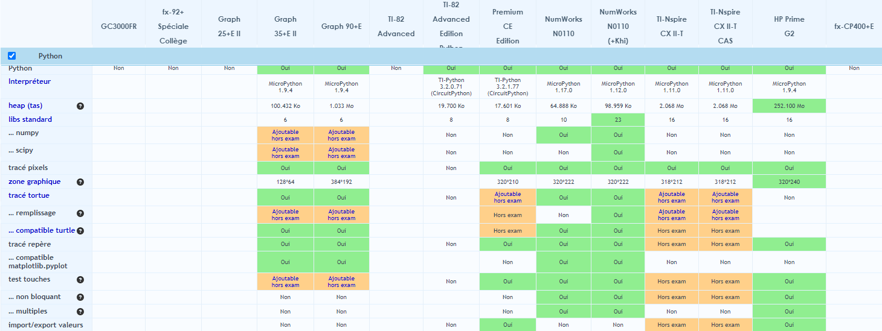The height and width of the screenshot is (331, 882).
Task: Open the libs standard link
Action: (x=30, y=119)
